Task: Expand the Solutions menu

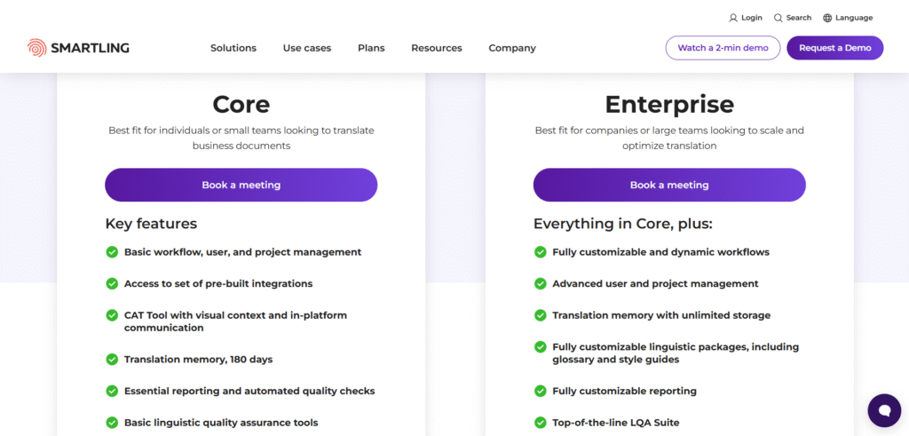Action: (233, 48)
